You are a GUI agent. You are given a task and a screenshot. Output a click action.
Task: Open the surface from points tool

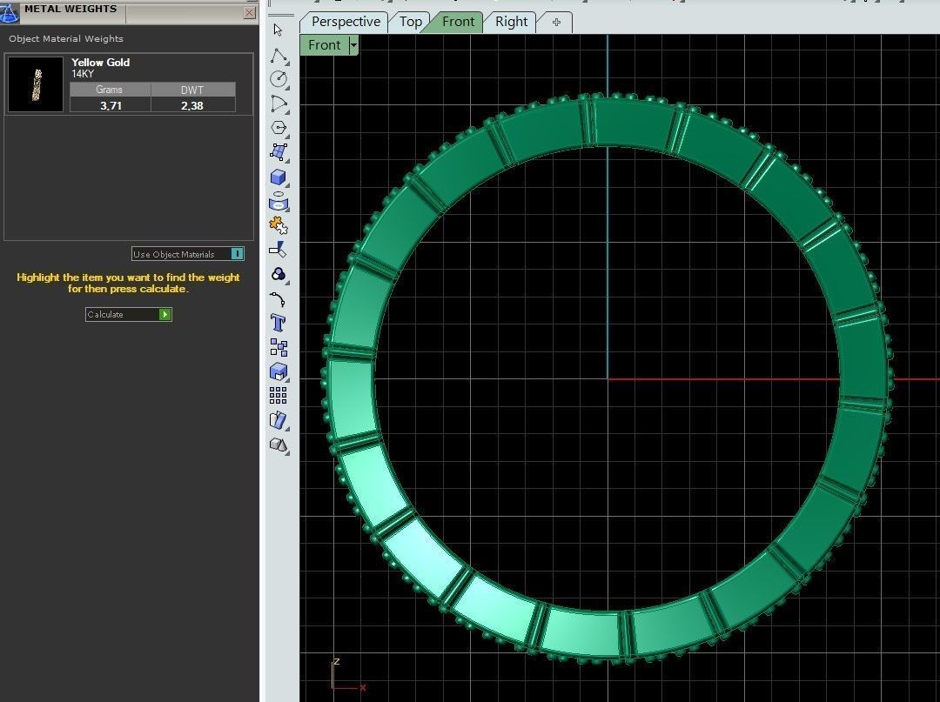(279, 152)
